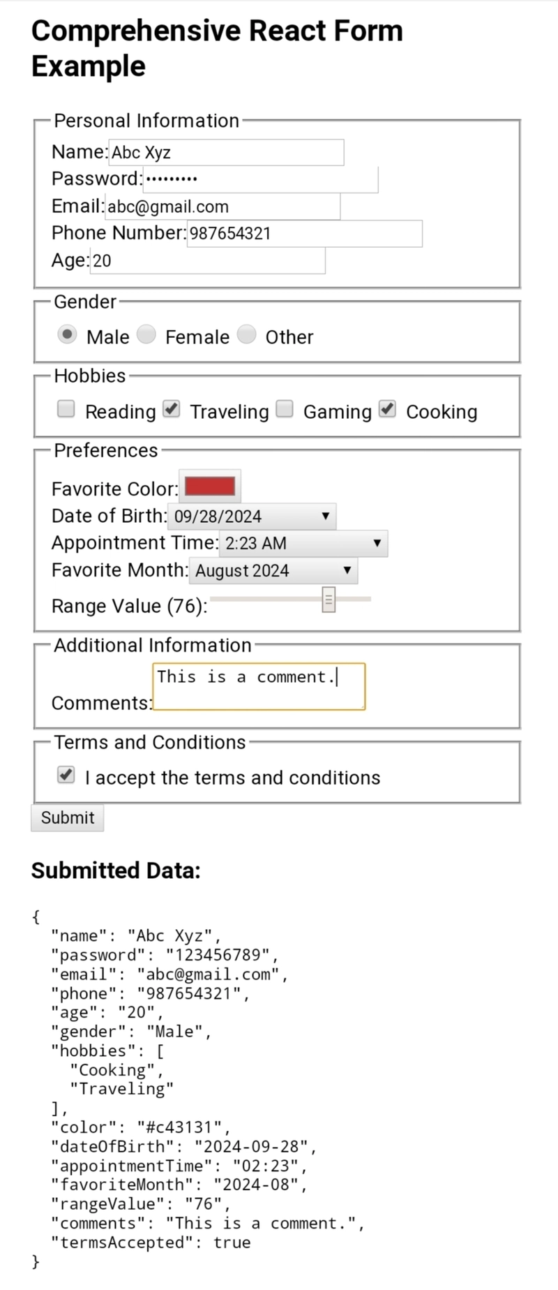Screen dimensions: 558x1290
Task: Open the Date of Birth picker arrow
Action: click(x=325, y=517)
